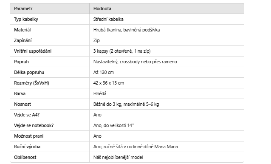Screen dimensions: 271x164
Task: Click the Vejde se A4? row label
Action: (27, 115)
